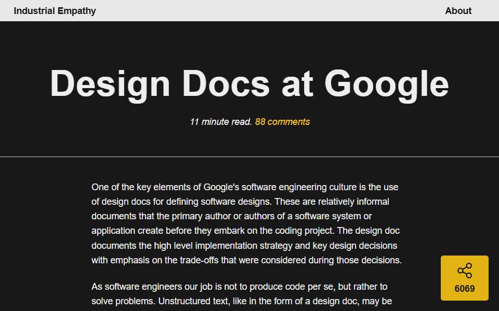The height and width of the screenshot is (311, 499).
Task: Click the word "Google" in the headline
Action: pyautogui.click(x=387, y=84)
